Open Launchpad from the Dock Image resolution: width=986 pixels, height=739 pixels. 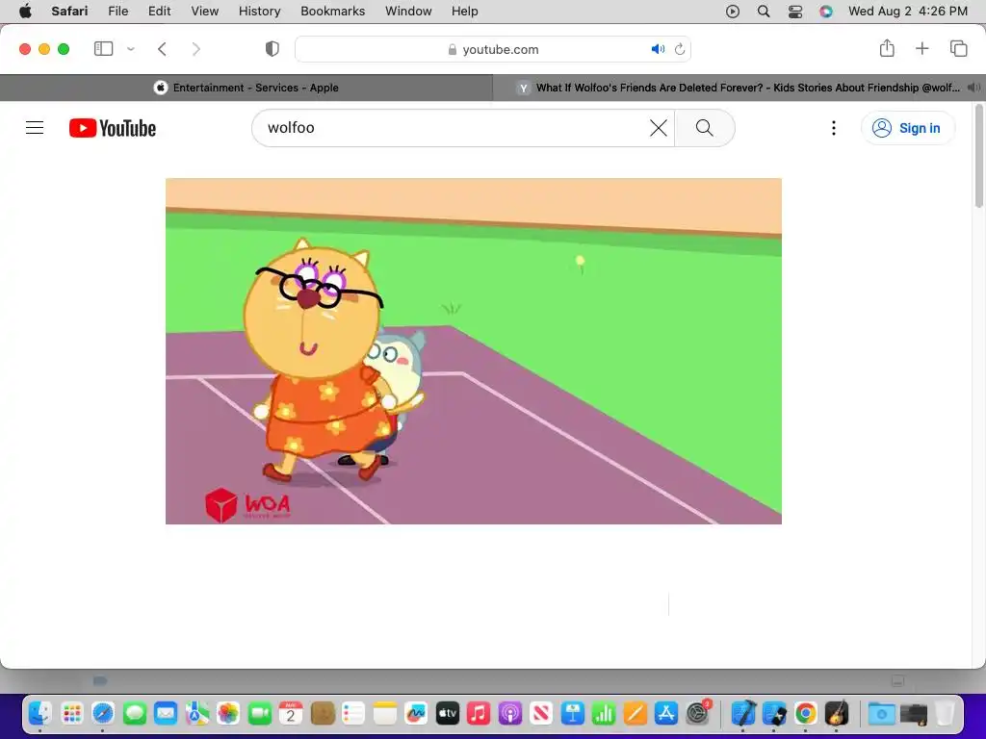point(71,714)
